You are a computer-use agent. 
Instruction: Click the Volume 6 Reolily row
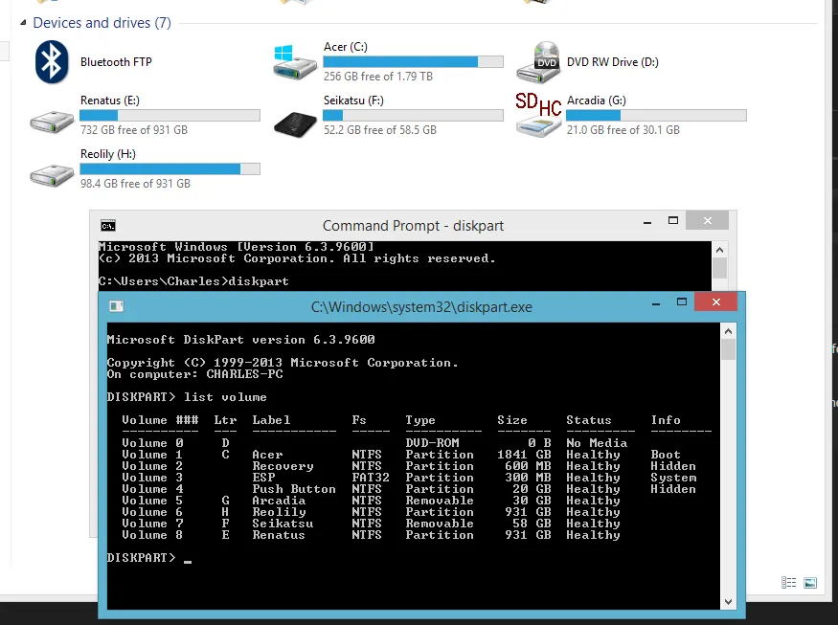(x=371, y=512)
